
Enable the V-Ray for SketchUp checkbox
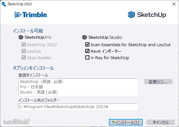coord(87,57)
